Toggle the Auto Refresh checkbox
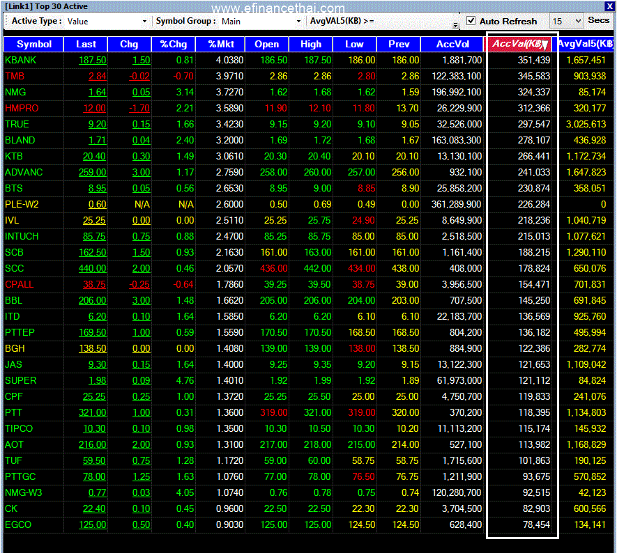 [471, 21]
